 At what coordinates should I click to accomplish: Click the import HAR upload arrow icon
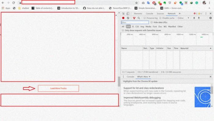coord(194,18)
